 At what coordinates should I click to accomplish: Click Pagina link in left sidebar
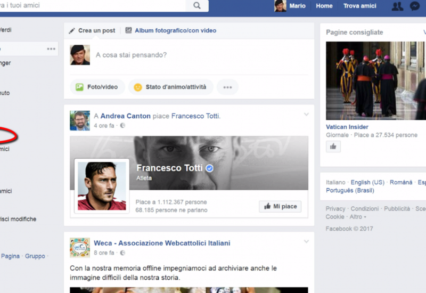tap(10, 256)
